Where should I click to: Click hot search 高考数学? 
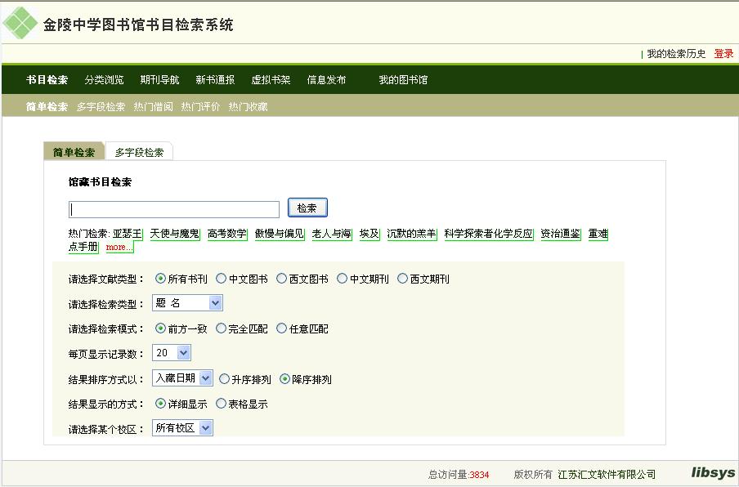coord(227,234)
